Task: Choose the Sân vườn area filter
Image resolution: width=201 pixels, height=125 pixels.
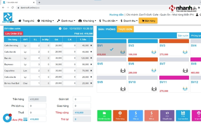Action: (183, 36)
